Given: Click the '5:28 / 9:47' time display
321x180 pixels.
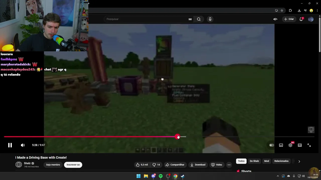Looking at the screenshot, I should click(38, 145).
